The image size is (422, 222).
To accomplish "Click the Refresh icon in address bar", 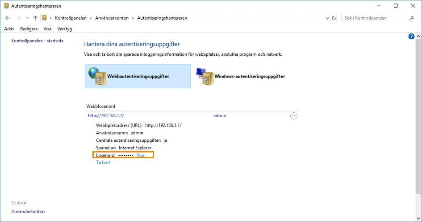I will [x=334, y=18].
